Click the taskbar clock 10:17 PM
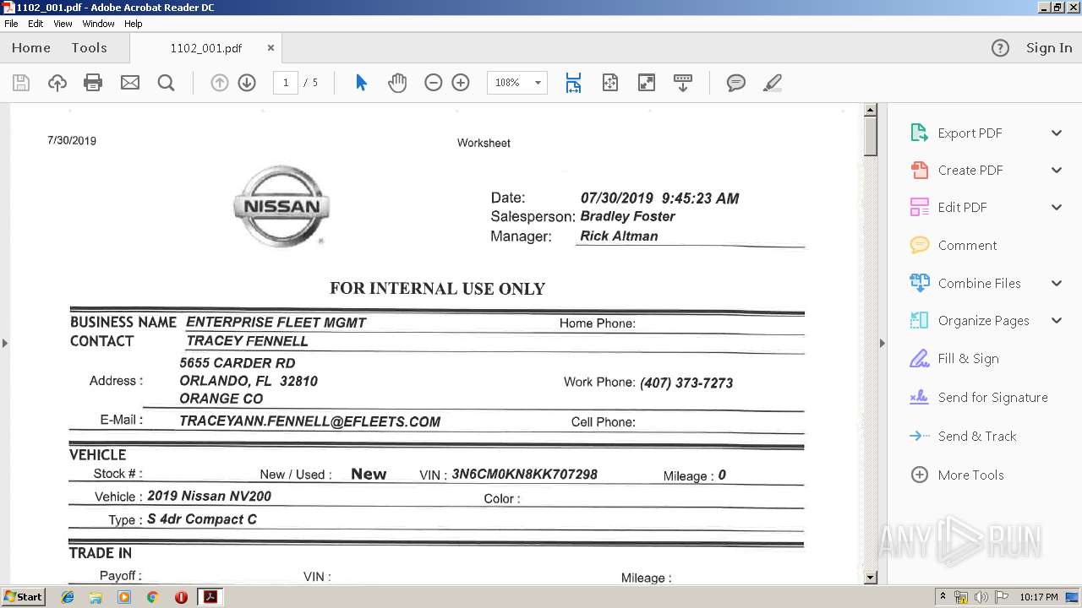The height and width of the screenshot is (608, 1082). tap(1039, 597)
